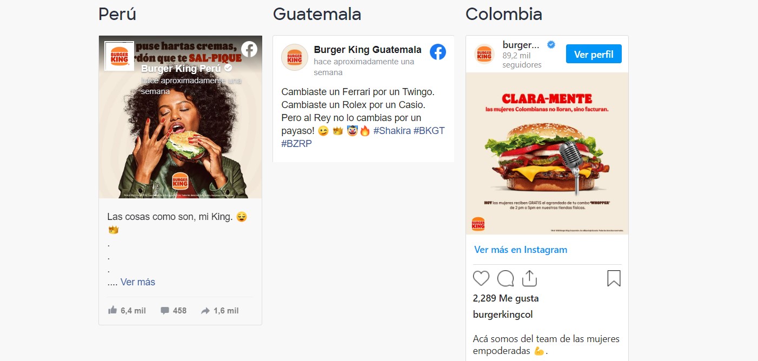
Task: Click the share arrow showing 1,6 mil
Action: 205,311
